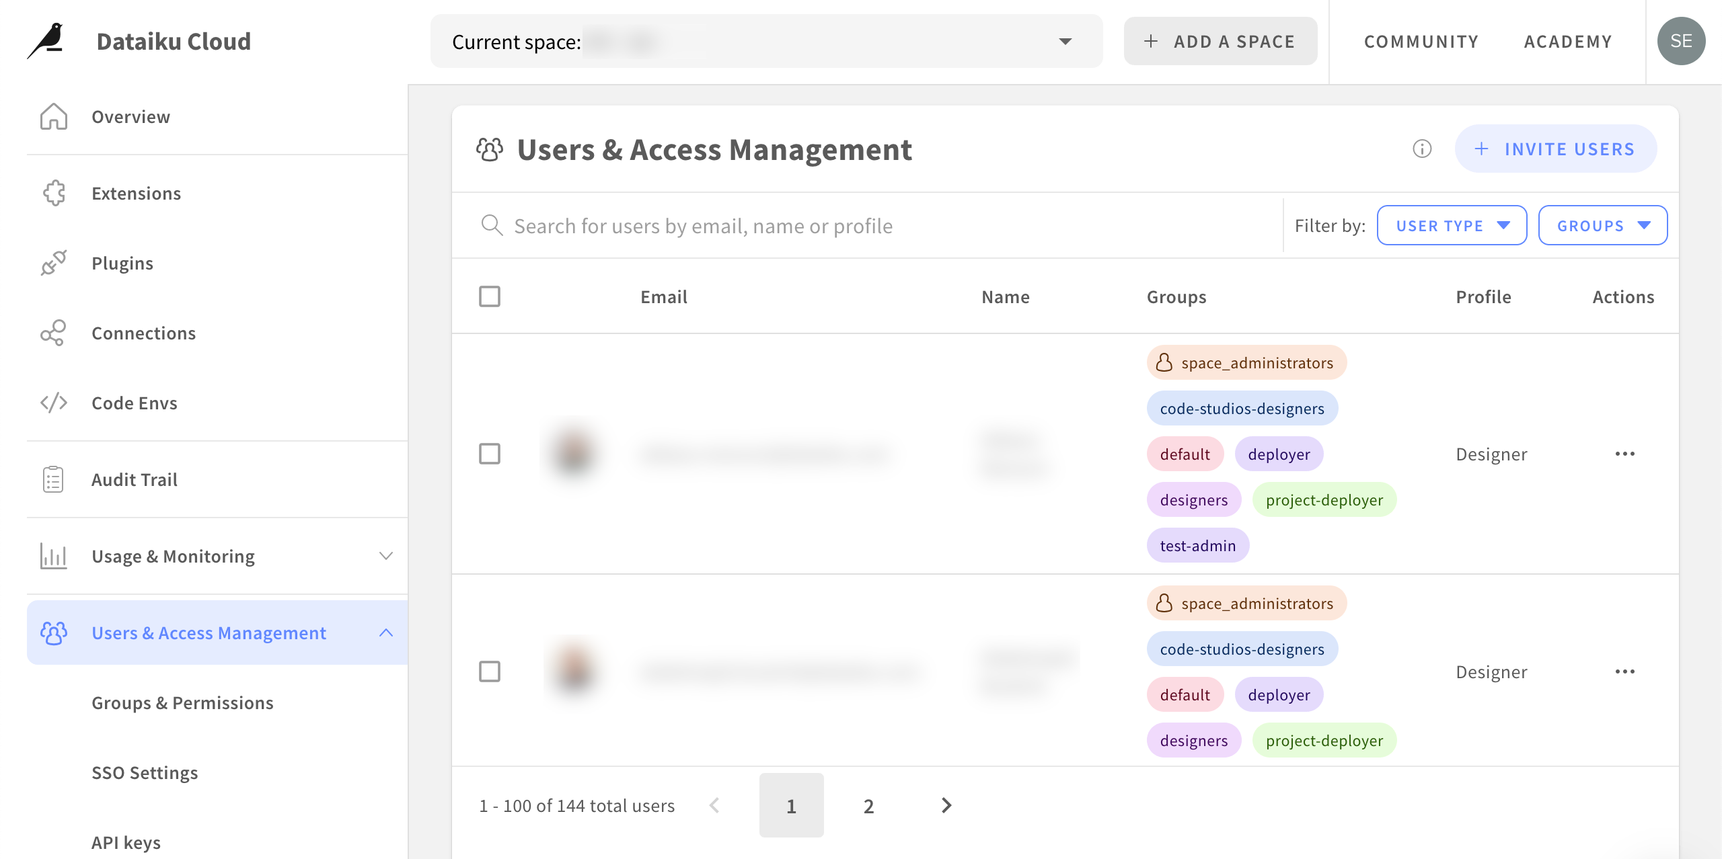Click the sidebar Users & Access Management people icon

click(54, 632)
